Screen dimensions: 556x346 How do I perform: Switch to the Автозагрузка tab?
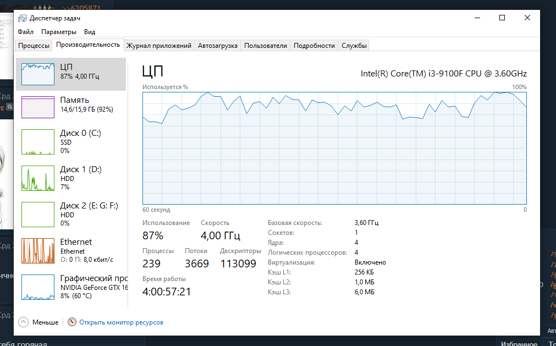coord(218,46)
